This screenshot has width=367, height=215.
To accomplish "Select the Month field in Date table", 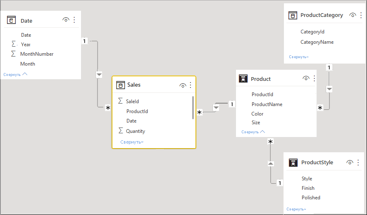I will 28,64.
